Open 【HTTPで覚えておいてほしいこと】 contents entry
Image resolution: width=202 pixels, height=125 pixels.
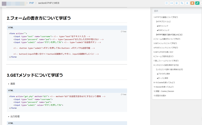(x=169, y=35)
